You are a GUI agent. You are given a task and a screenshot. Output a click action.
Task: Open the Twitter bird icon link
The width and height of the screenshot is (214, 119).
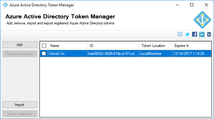coord(187,34)
